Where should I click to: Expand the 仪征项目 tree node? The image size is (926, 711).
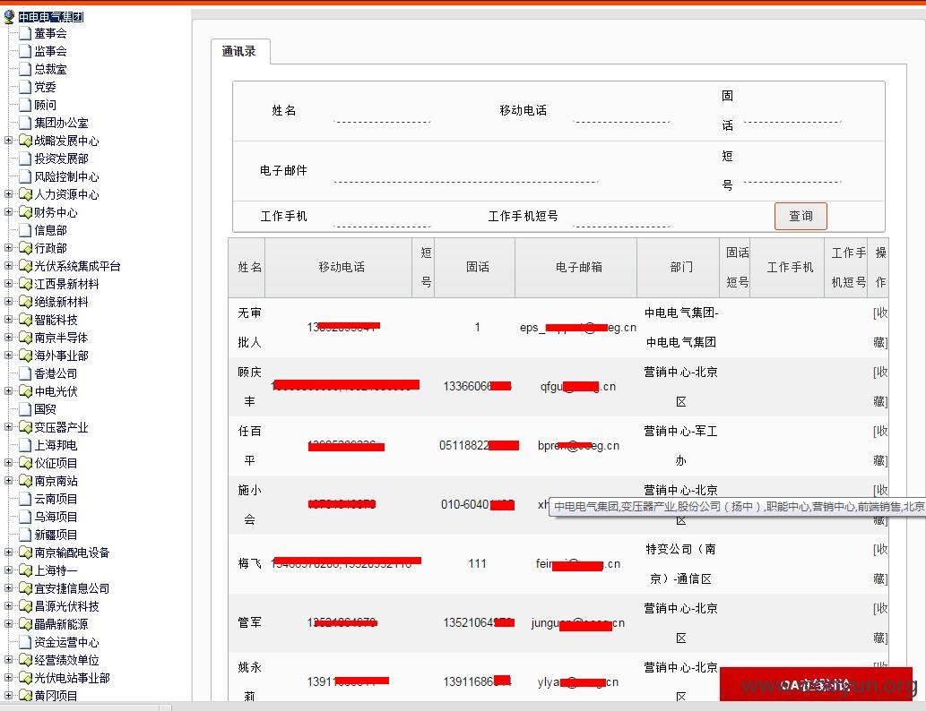(8, 463)
